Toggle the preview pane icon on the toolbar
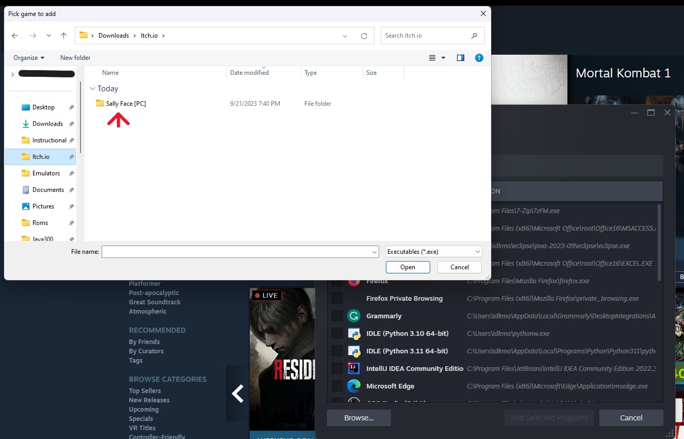The width and height of the screenshot is (684, 439). [x=460, y=57]
